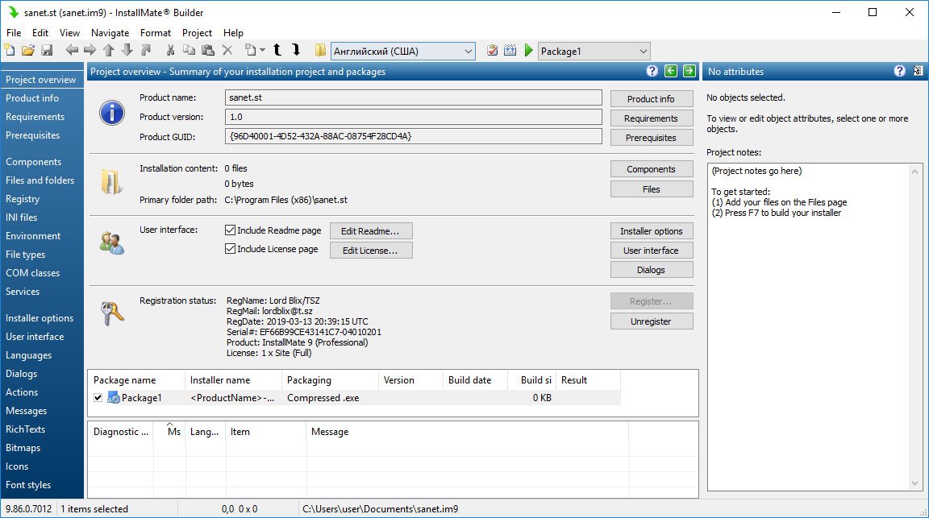Open the View menu

(x=69, y=32)
